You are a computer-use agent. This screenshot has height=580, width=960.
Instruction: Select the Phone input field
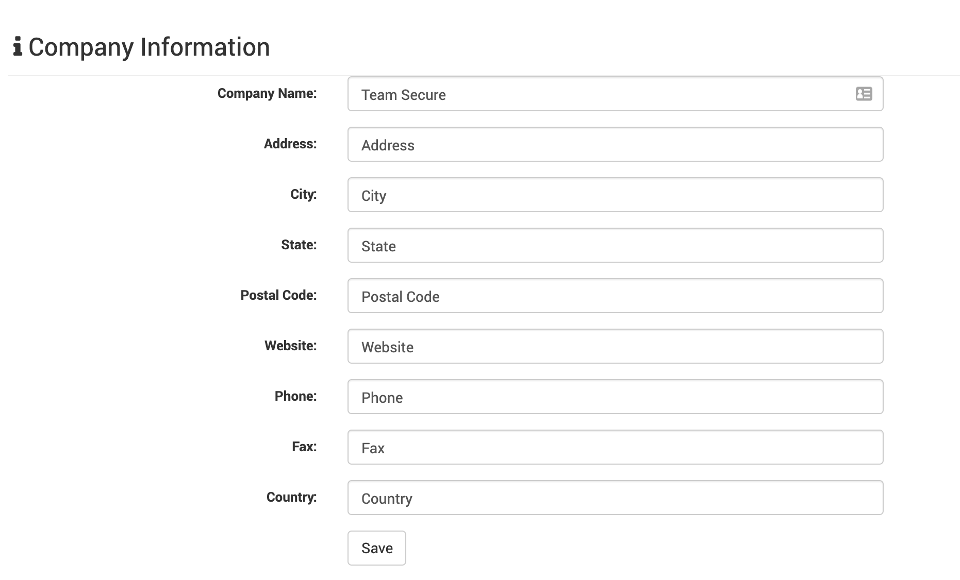(615, 397)
